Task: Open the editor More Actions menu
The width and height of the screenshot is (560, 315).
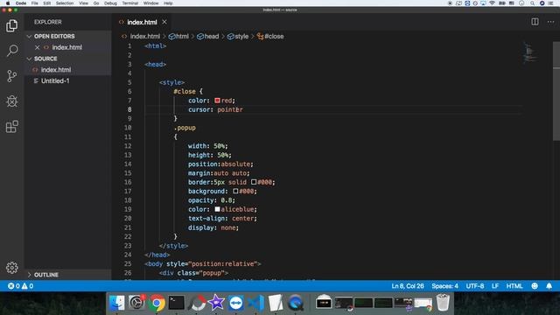Action: coord(550,22)
